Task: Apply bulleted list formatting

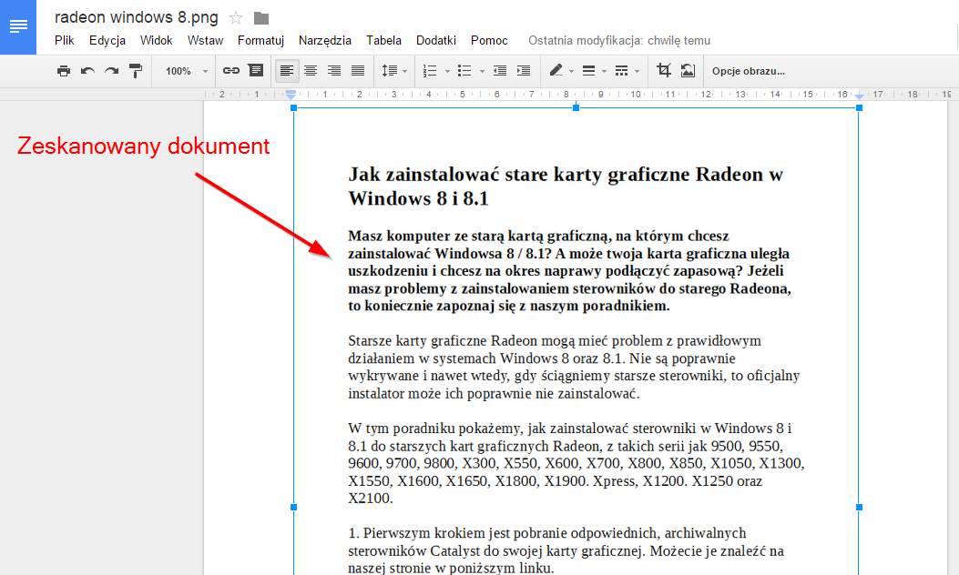Action: pyautogui.click(x=464, y=71)
